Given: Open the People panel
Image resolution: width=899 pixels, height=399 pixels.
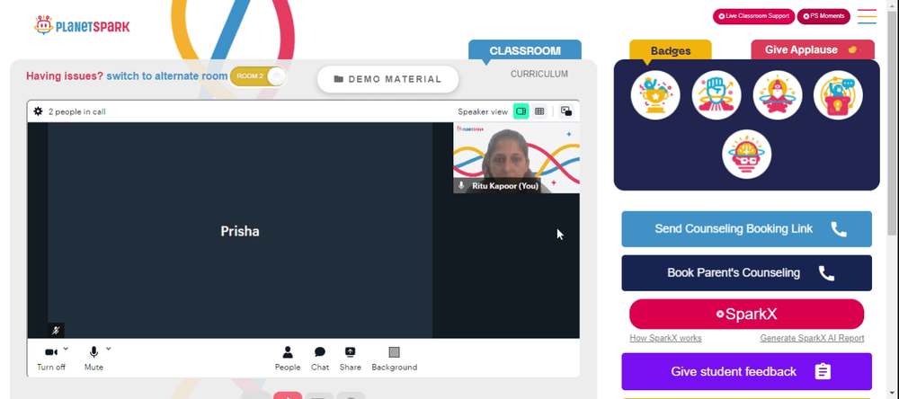Looking at the screenshot, I should pyautogui.click(x=288, y=359).
